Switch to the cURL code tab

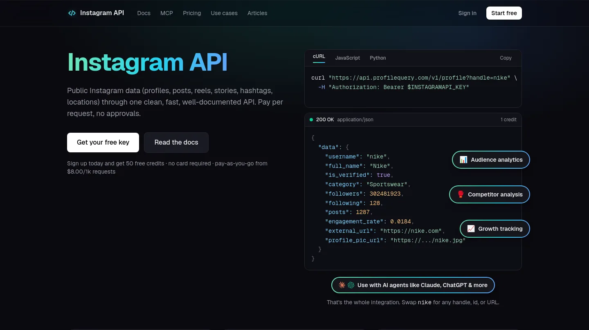319,57
